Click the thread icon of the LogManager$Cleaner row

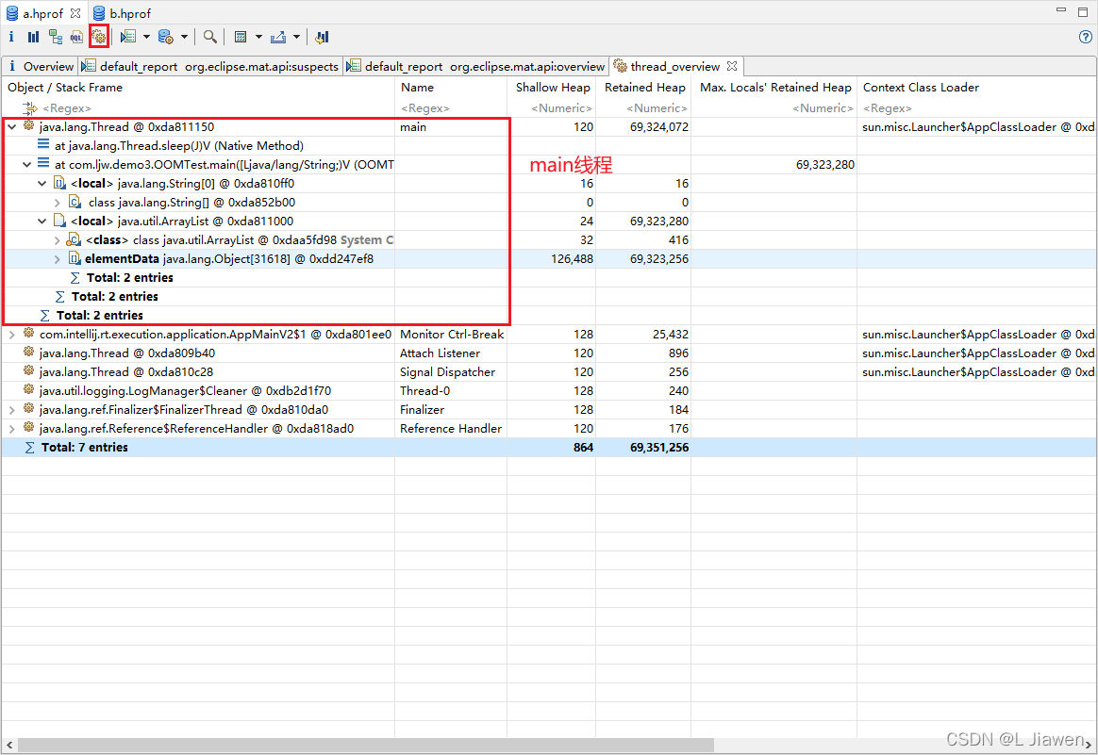(28, 390)
